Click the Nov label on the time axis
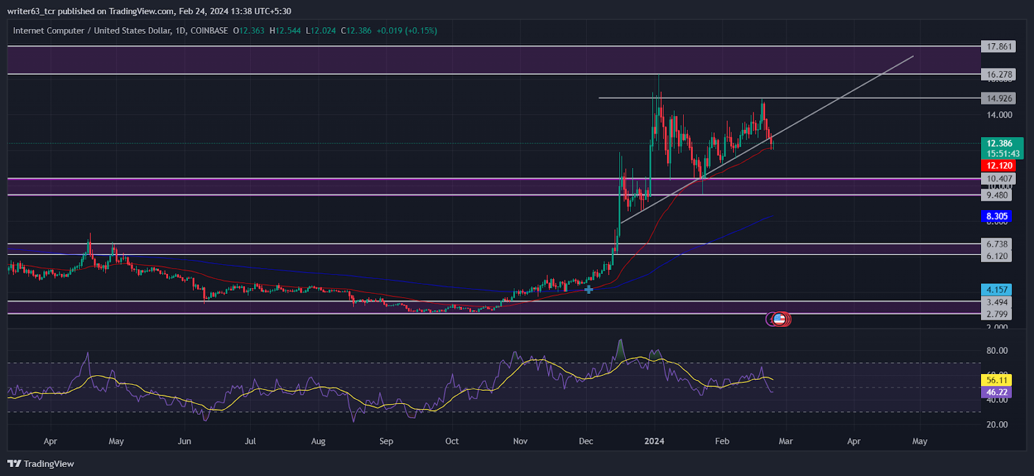Screen dimensions: 1034x476 coord(520,441)
